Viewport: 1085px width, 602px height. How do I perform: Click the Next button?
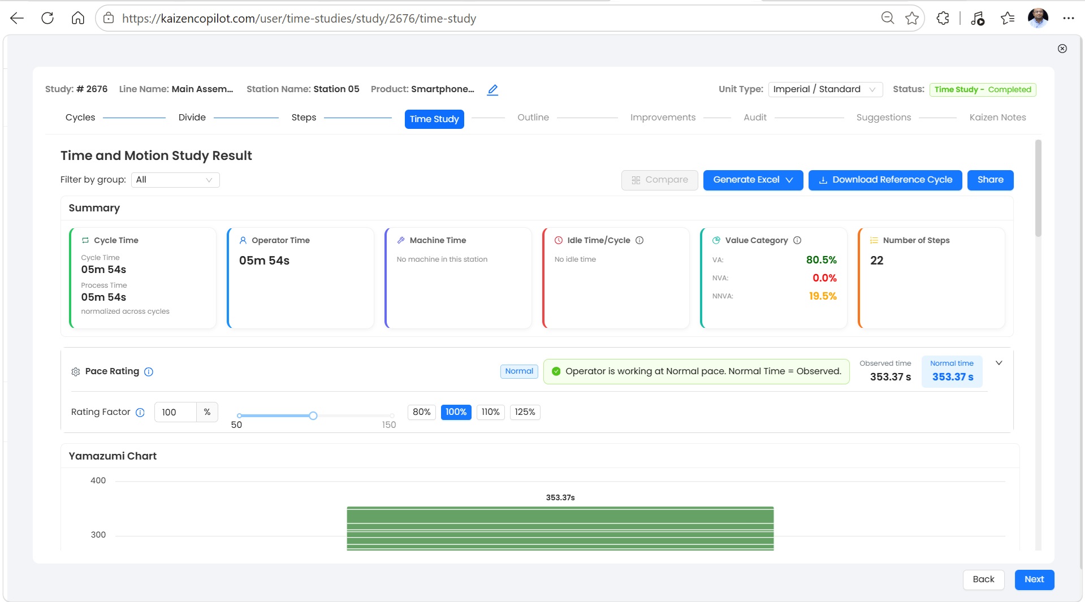click(1034, 579)
